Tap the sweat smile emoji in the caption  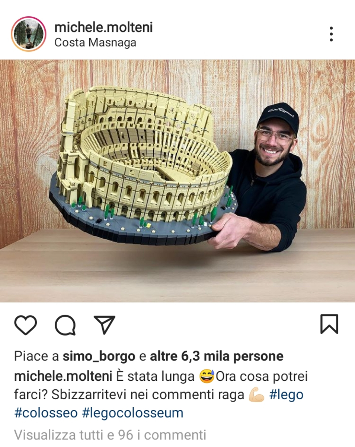pyautogui.click(x=207, y=377)
